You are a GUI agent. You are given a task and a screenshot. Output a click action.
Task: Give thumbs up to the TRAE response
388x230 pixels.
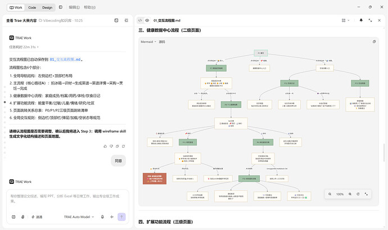pos(105,146)
